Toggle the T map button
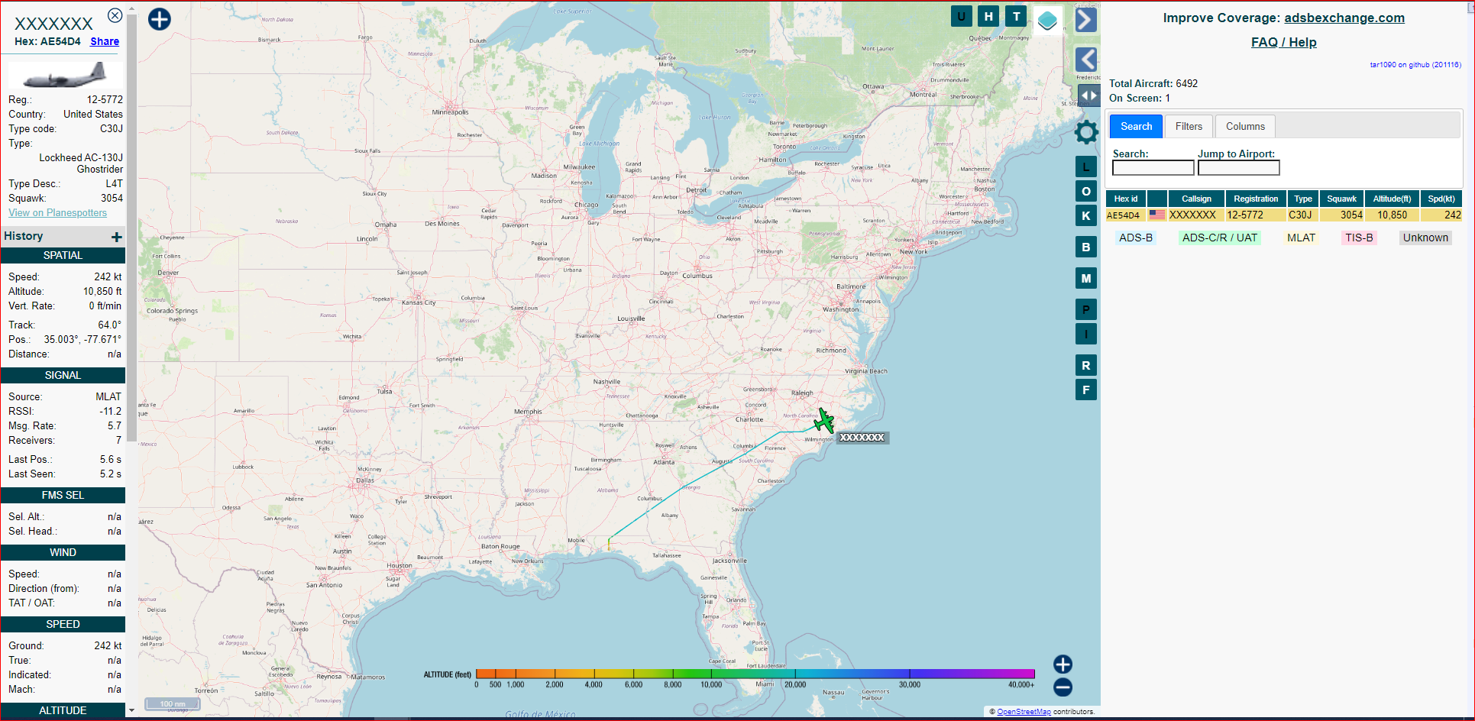1475x721 pixels. coord(1016,16)
